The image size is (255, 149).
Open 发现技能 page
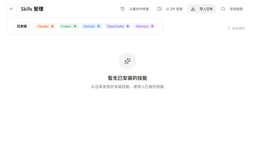[236, 9]
